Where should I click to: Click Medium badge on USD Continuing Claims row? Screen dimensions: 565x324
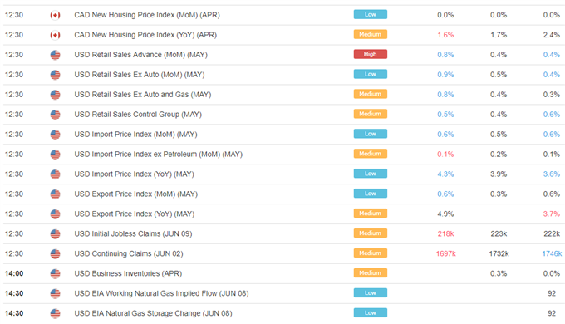(371, 253)
